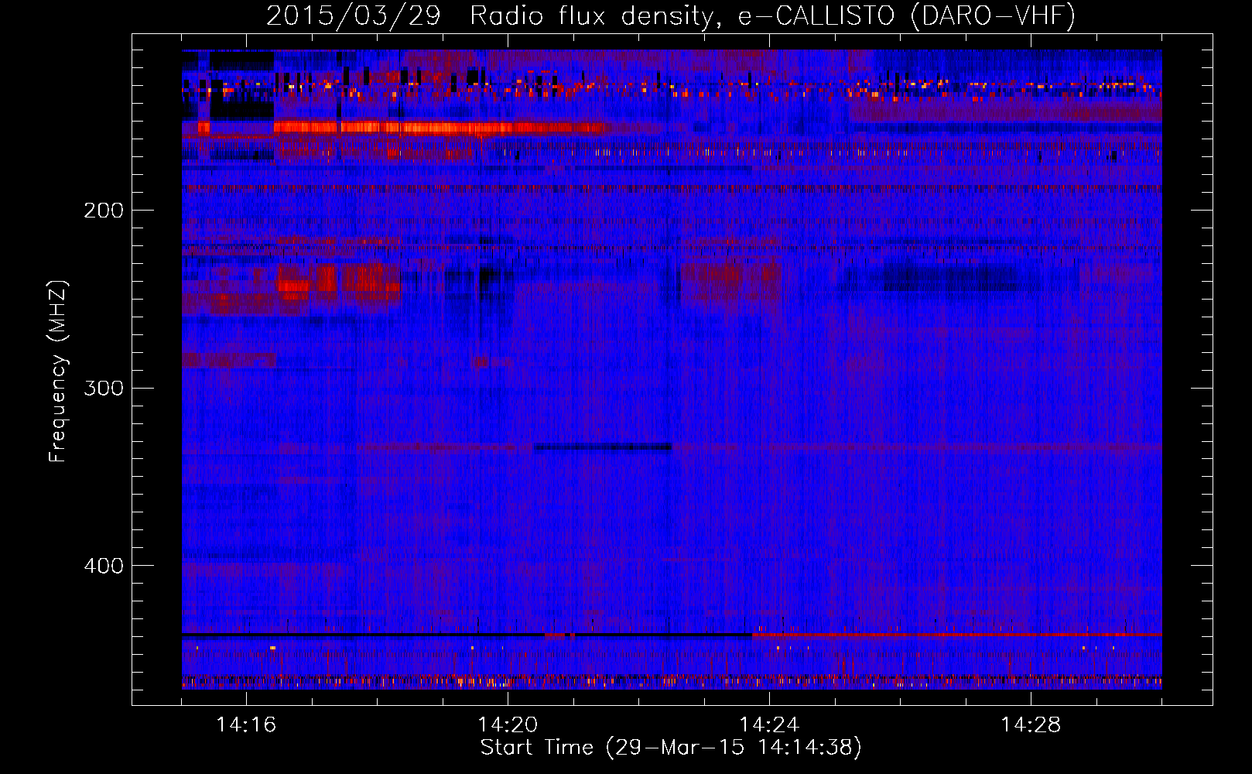Image resolution: width=1252 pixels, height=774 pixels.
Task: Click the "Frequency (MHZ)" axis label
Action: tap(58, 372)
